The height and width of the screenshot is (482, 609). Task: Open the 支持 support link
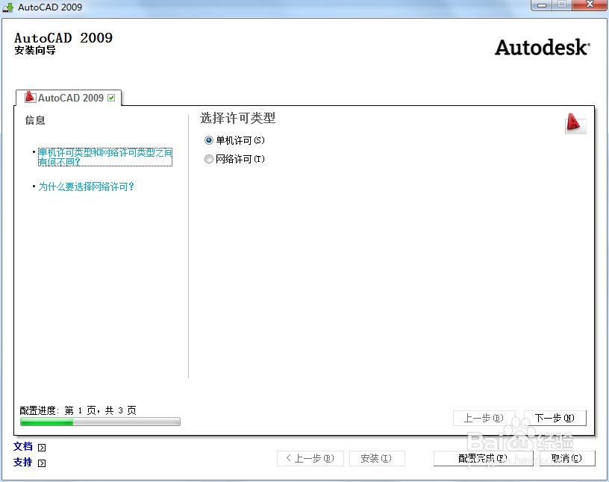[23, 462]
